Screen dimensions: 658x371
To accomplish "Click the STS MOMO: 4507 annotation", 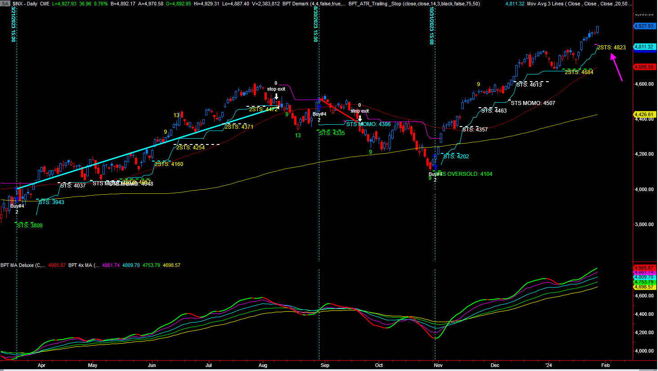I will tap(533, 103).
